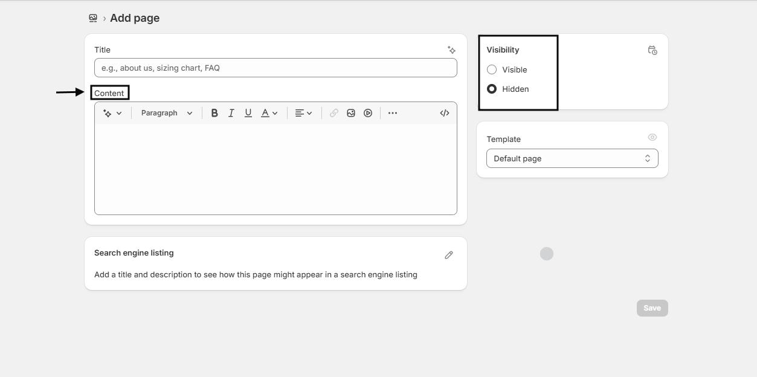Click into the Title input field
Viewport: 757px width, 377px height.
275,68
